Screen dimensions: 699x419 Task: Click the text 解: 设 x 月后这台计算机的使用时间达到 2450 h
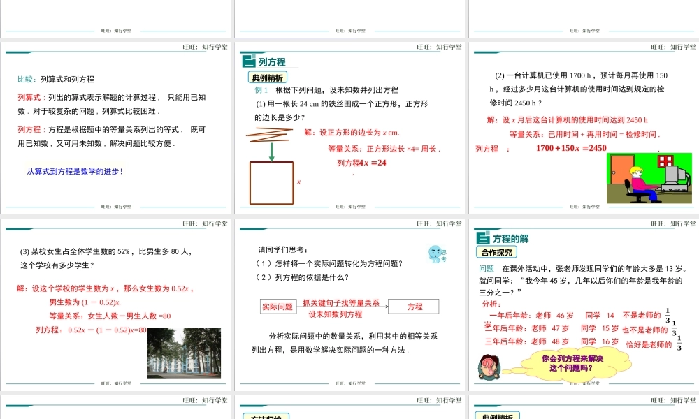point(567,120)
